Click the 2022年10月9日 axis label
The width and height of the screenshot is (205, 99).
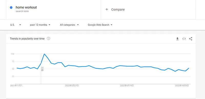182,86
